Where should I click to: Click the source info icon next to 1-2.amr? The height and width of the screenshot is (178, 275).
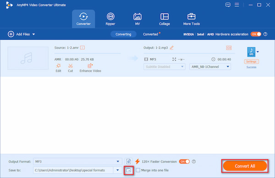point(82,48)
